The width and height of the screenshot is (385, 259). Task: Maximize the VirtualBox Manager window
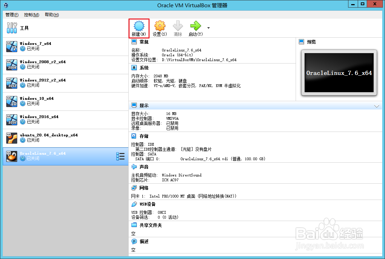click(363, 4)
